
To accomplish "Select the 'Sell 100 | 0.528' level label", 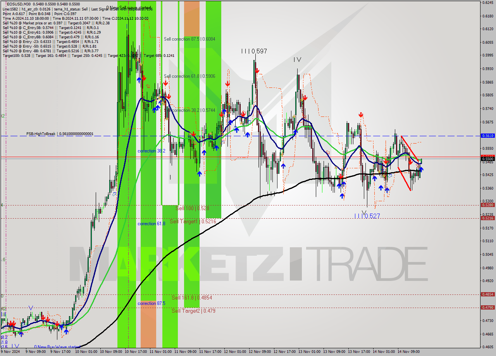I will point(192,208).
